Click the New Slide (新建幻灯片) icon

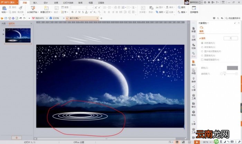(46, 8)
